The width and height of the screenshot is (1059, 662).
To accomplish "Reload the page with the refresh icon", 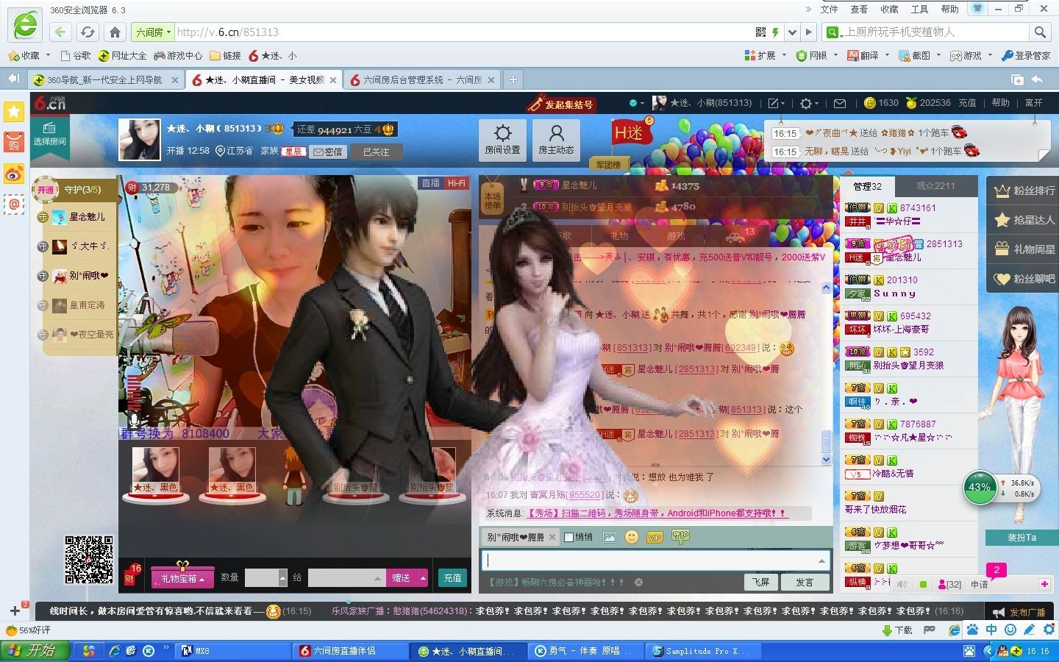I will pyautogui.click(x=88, y=32).
